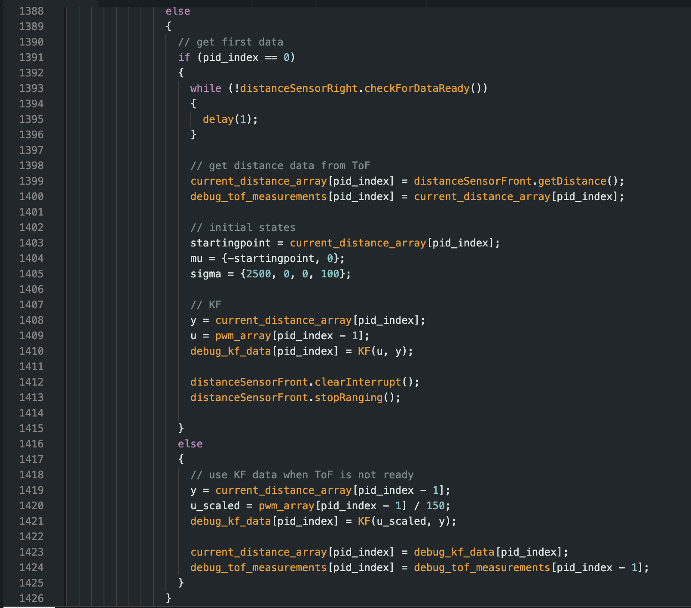Image resolution: width=691 pixels, height=608 pixels.
Task: Click '// use KF data when ToF is not ready' comment
Action: [x=302, y=475]
